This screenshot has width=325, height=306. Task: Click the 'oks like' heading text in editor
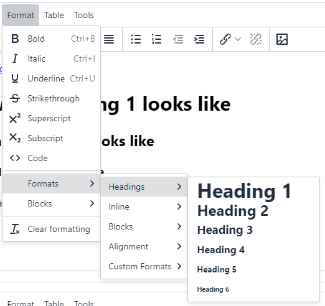[128, 141]
